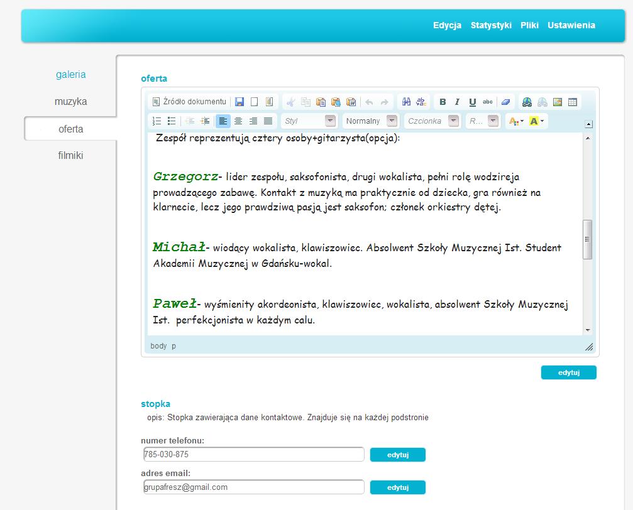
Task: Toggle bold formatting
Action: tap(443, 102)
